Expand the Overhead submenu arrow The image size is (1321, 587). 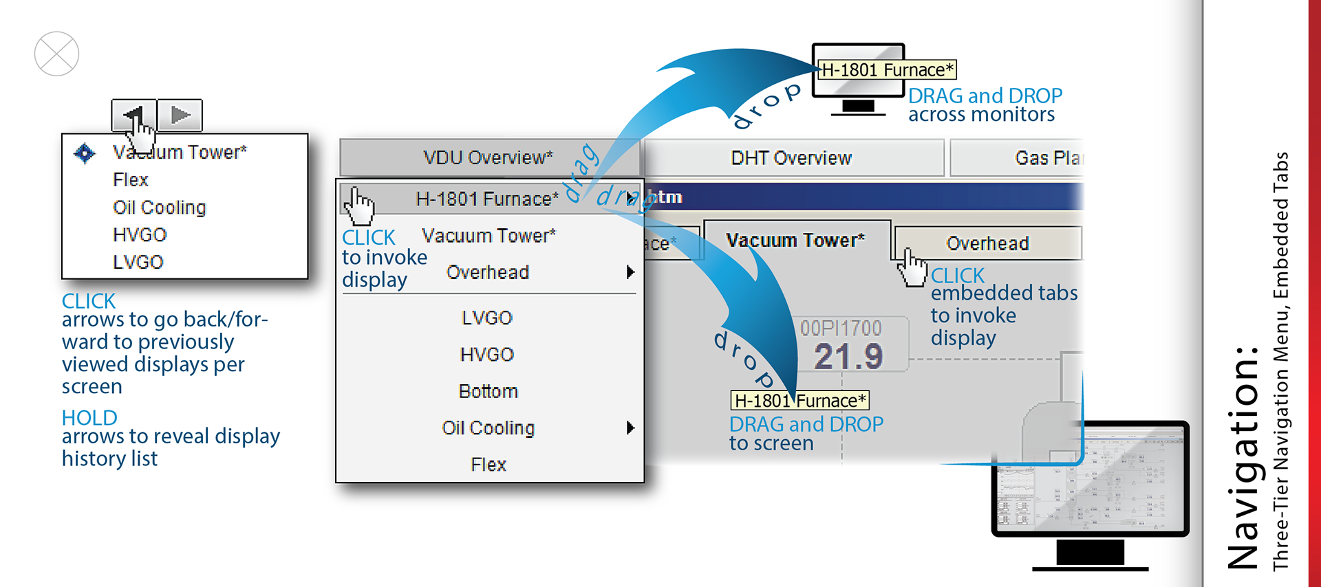(630, 272)
